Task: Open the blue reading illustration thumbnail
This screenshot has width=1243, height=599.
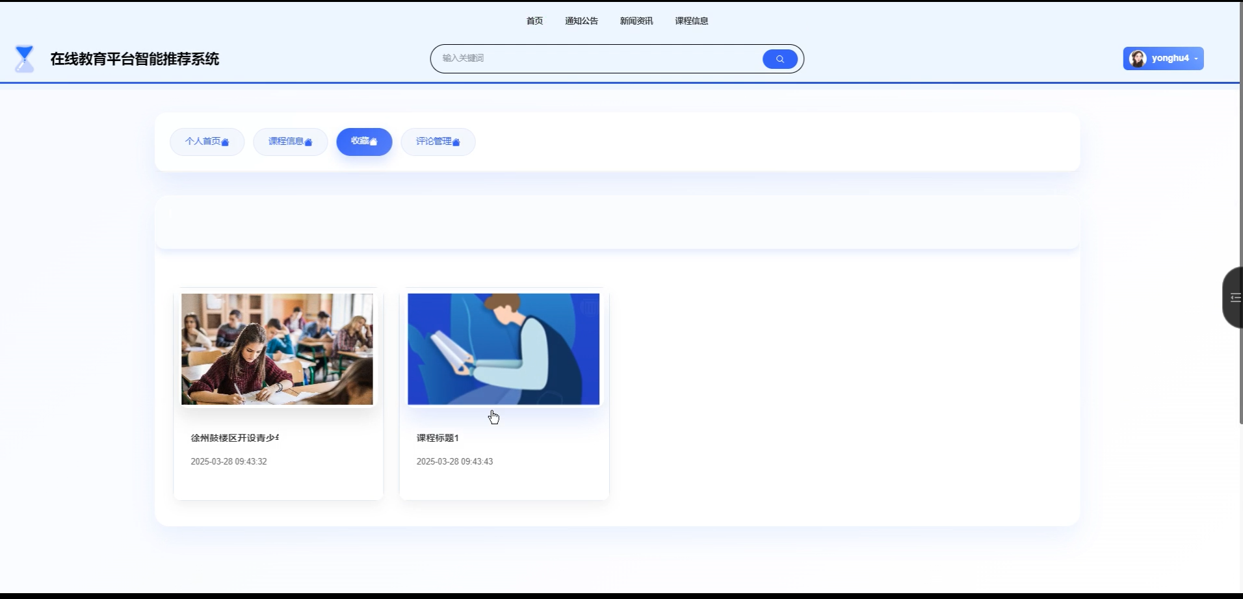Action: [503, 349]
